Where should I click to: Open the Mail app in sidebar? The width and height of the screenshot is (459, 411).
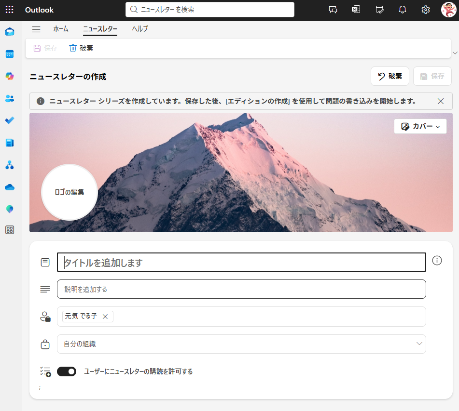click(10, 32)
